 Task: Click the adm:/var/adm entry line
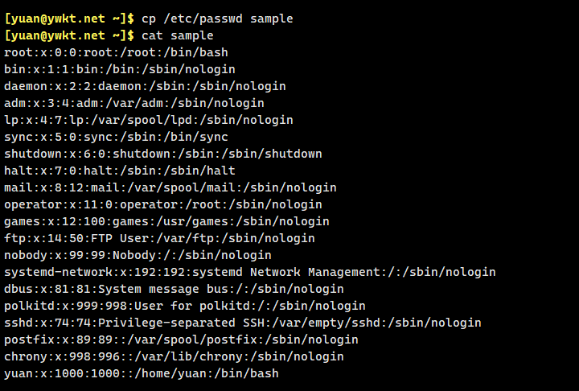pyautogui.click(x=133, y=103)
